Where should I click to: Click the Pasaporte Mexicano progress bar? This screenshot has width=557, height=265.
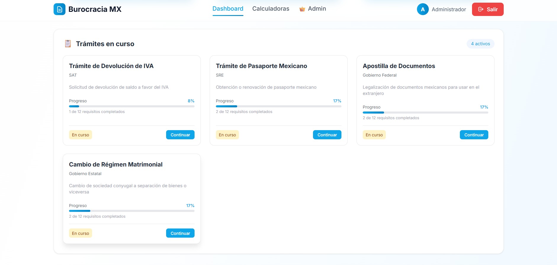tap(279, 106)
